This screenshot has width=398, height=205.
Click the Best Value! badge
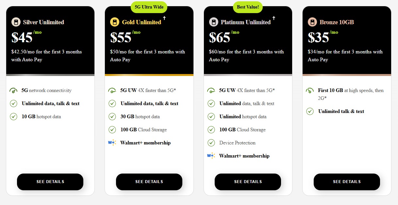[248, 7]
